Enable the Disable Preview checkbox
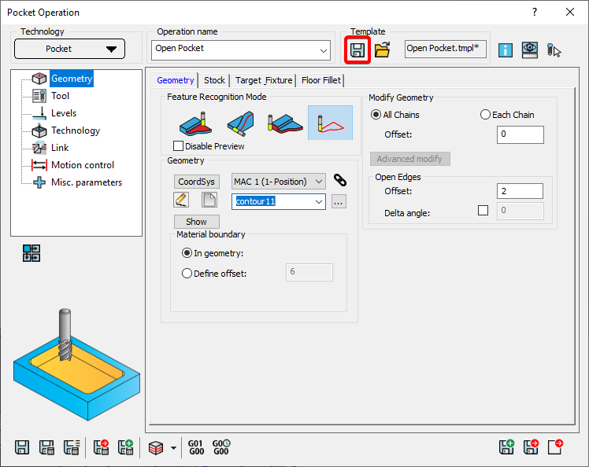The height and width of the screenshot is (467, 589). click(178, 146)
